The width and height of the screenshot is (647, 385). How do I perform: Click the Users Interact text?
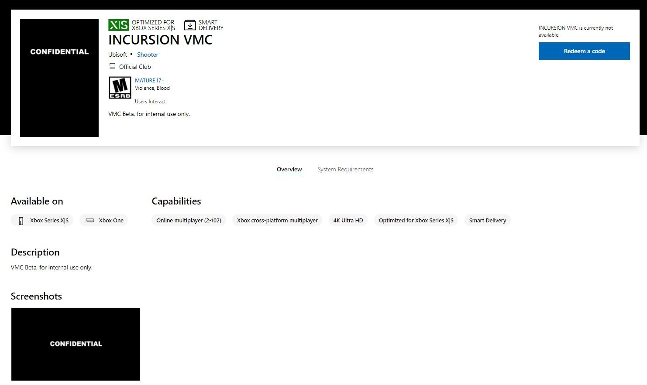point(150,102)
